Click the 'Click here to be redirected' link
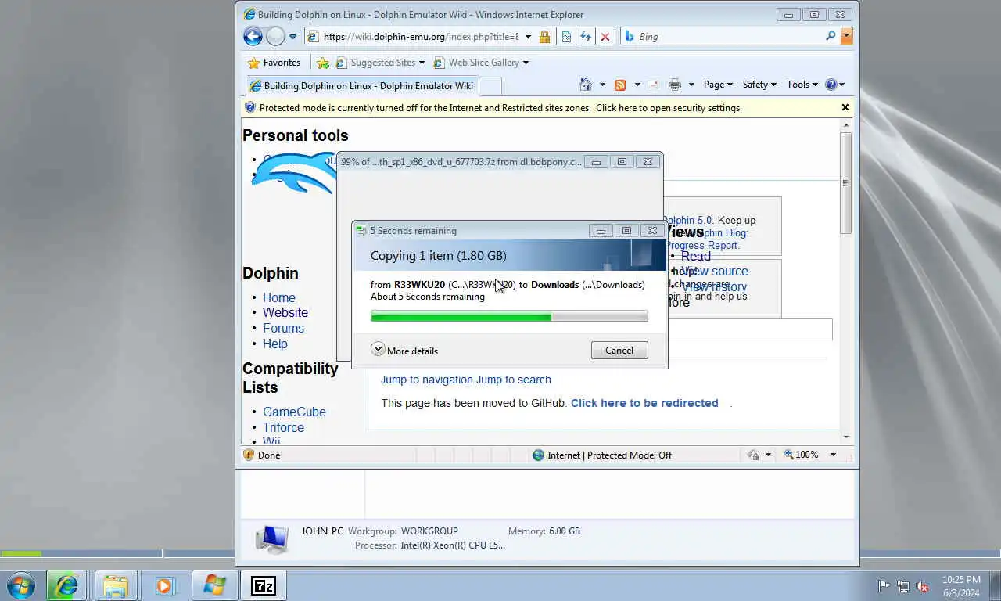1001x601 pixels. (x=644, y=403)
